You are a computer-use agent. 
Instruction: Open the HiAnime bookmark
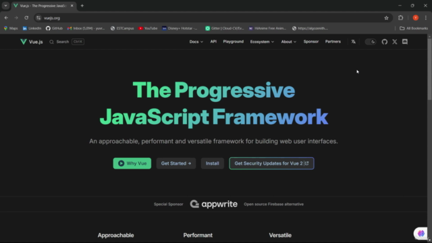(267, 28)
